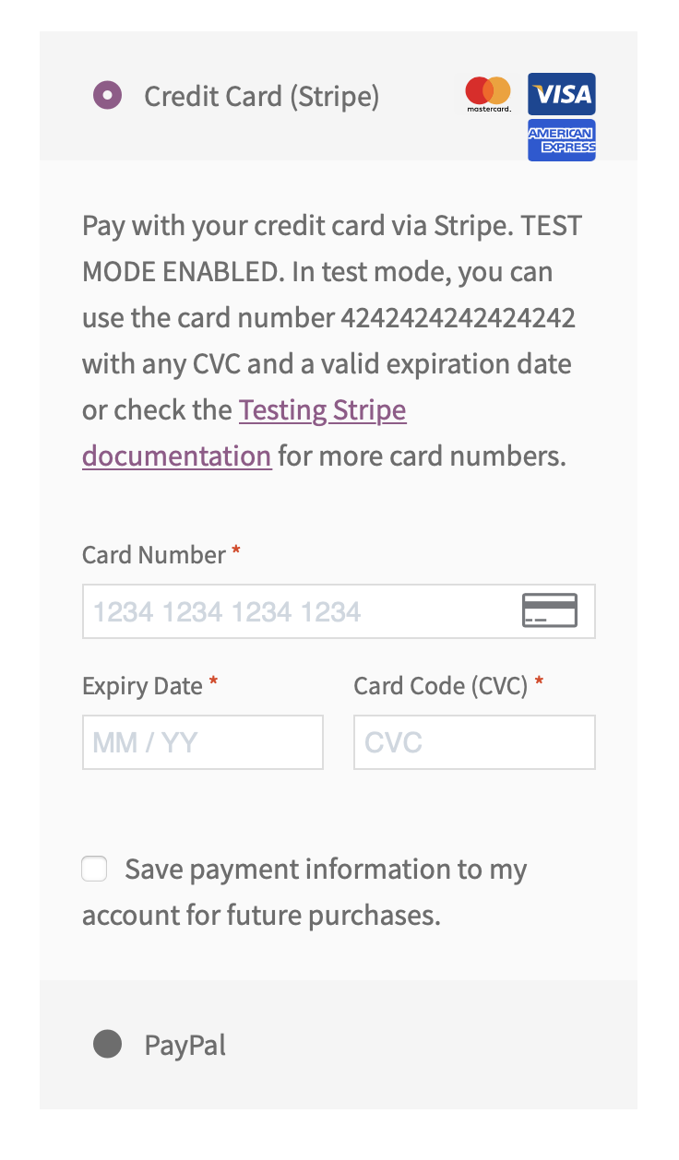Open the Testing Stripe documentation link
This screenshot has width=679, height=1160.
322,410
